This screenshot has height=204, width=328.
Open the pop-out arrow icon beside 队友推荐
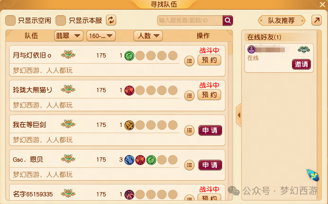coord(317,20)
